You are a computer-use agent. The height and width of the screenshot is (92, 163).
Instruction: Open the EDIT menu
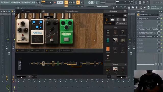pos(6,2)
